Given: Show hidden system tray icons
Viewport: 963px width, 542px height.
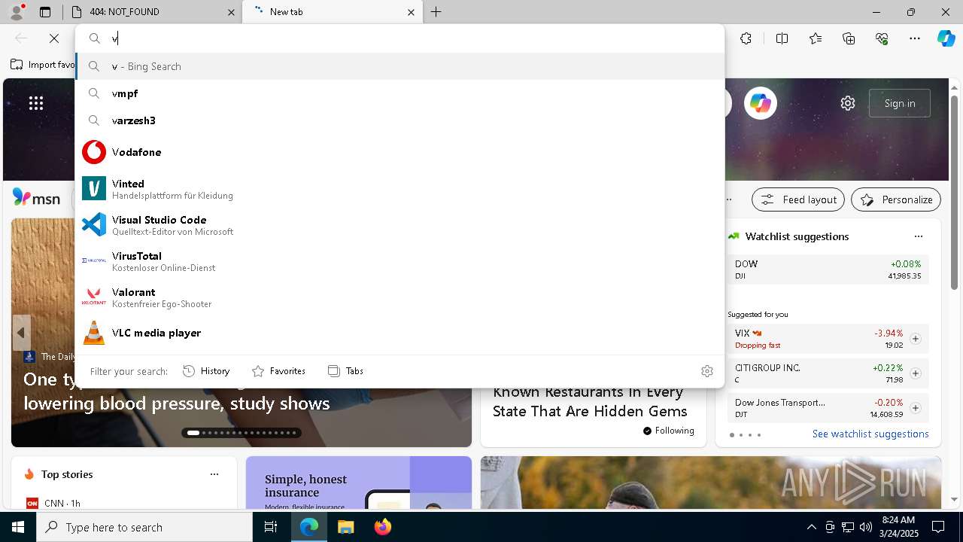Looking at the screenshot, I should (811, 527).
